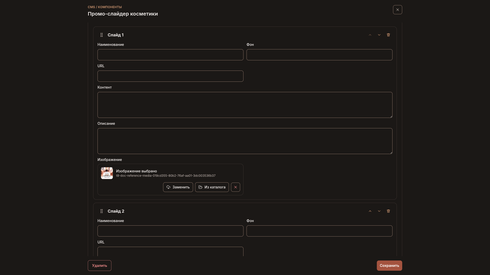
Task: Grab the drag handle of Слайд 1
Action: [101, 35]
